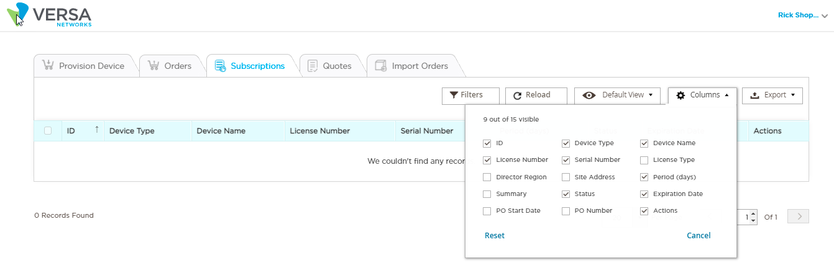Expand the Export dropdown menu

[772, 95]
